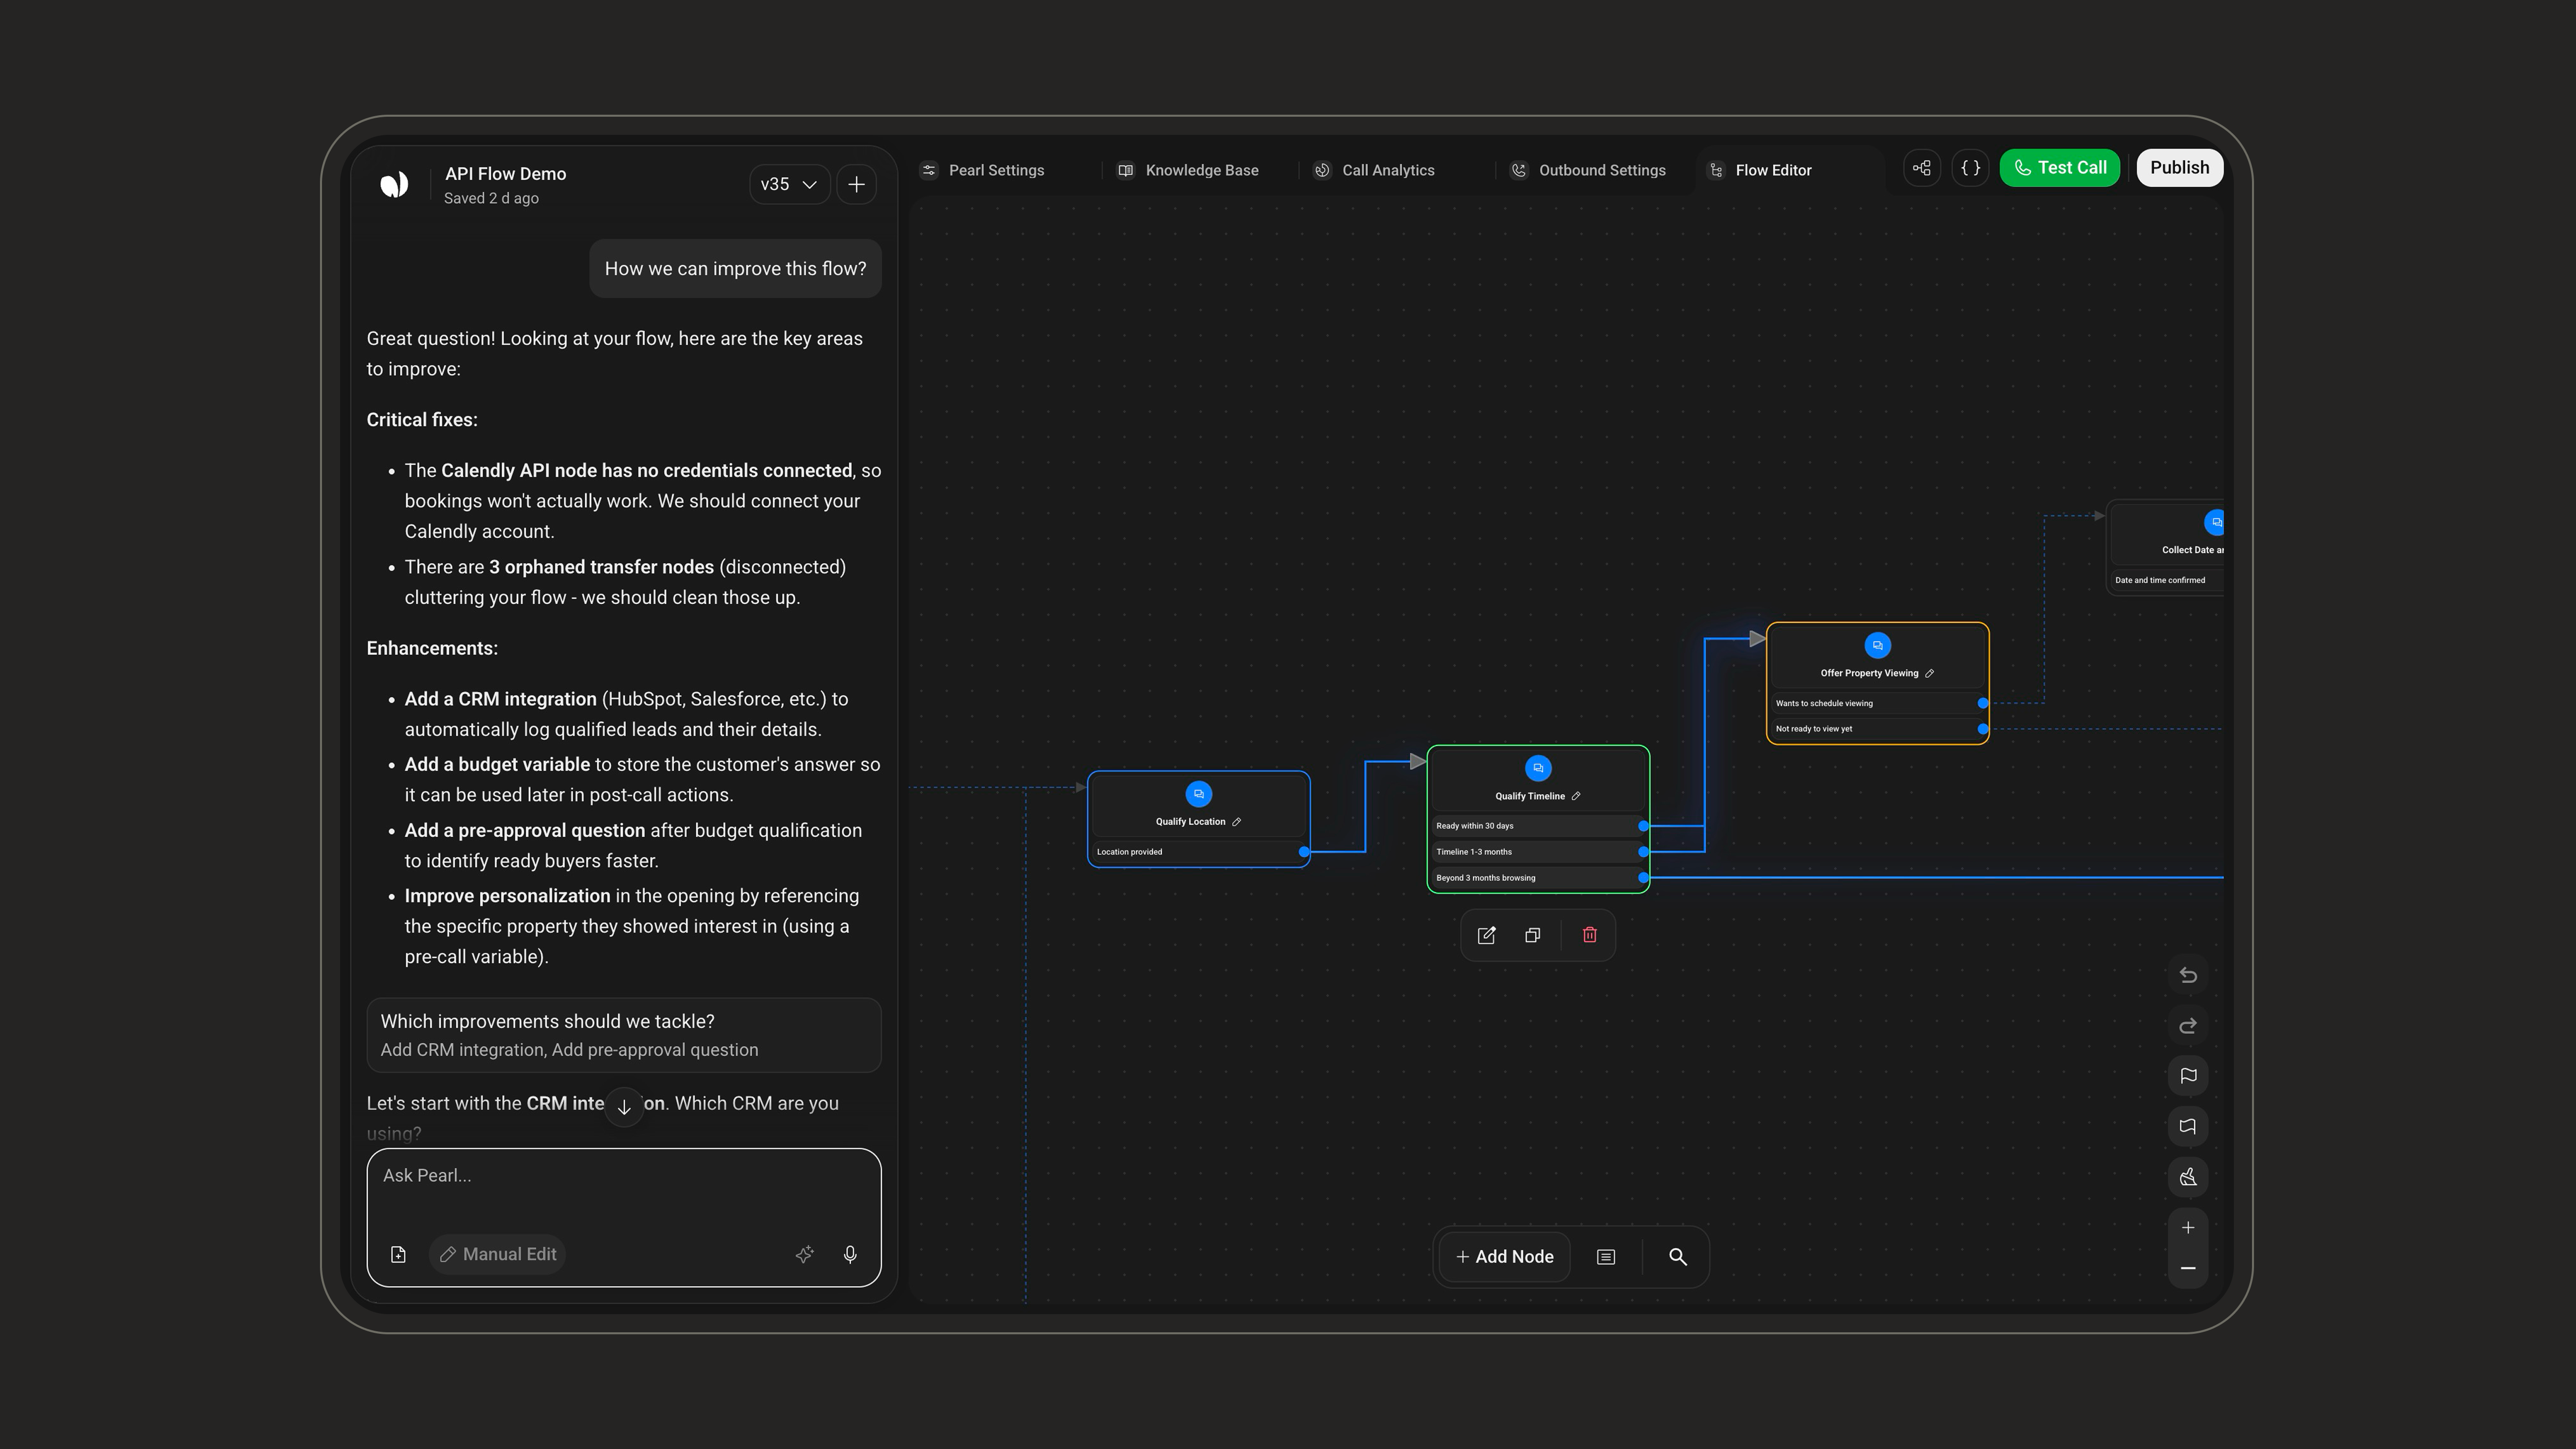This screenshot has height=1449, width=2576.
Task: Select the 'Wants to schedule viewing' output
Action: (1878, 703)
